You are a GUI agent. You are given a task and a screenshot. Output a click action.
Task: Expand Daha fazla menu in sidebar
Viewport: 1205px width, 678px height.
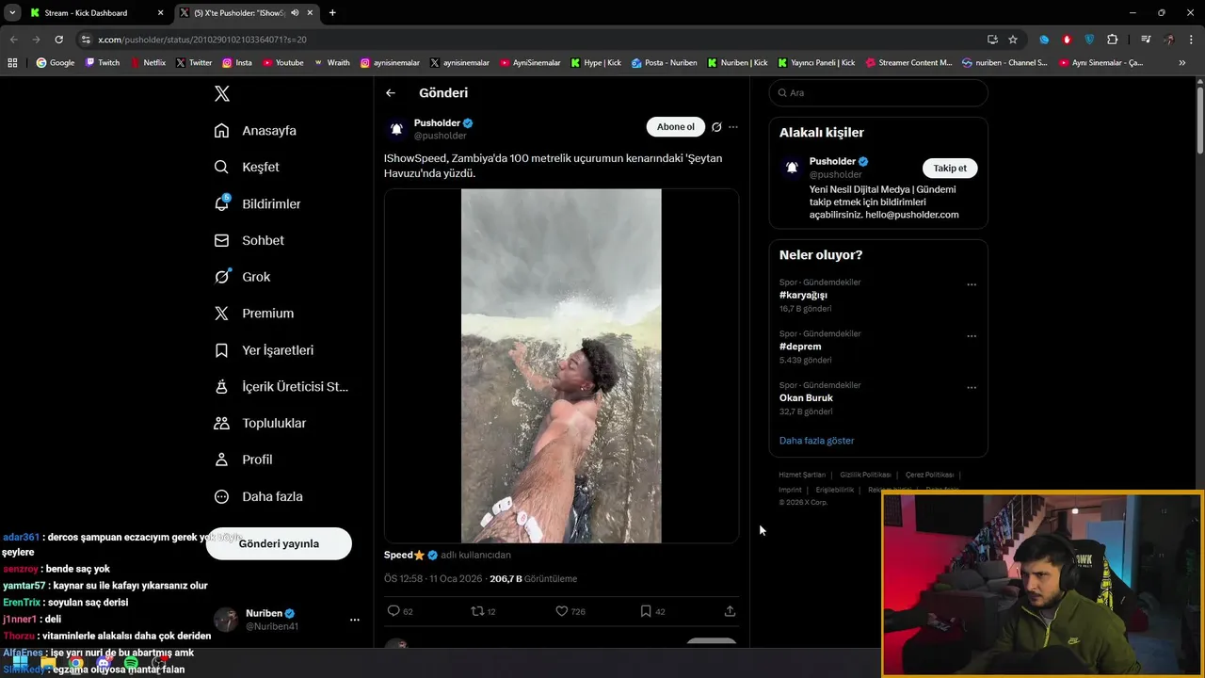[258, 496]
